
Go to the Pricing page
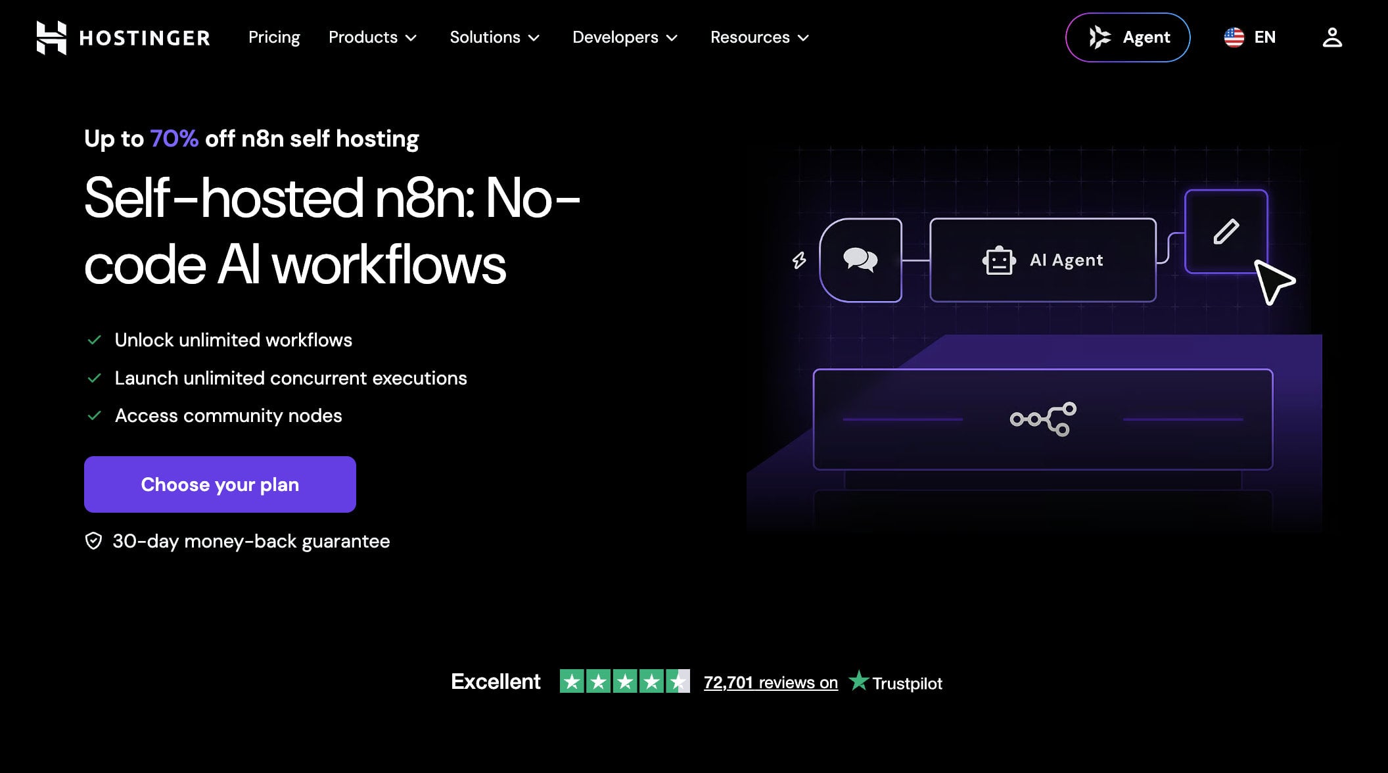pyautogui.click(x=274, y=37)
